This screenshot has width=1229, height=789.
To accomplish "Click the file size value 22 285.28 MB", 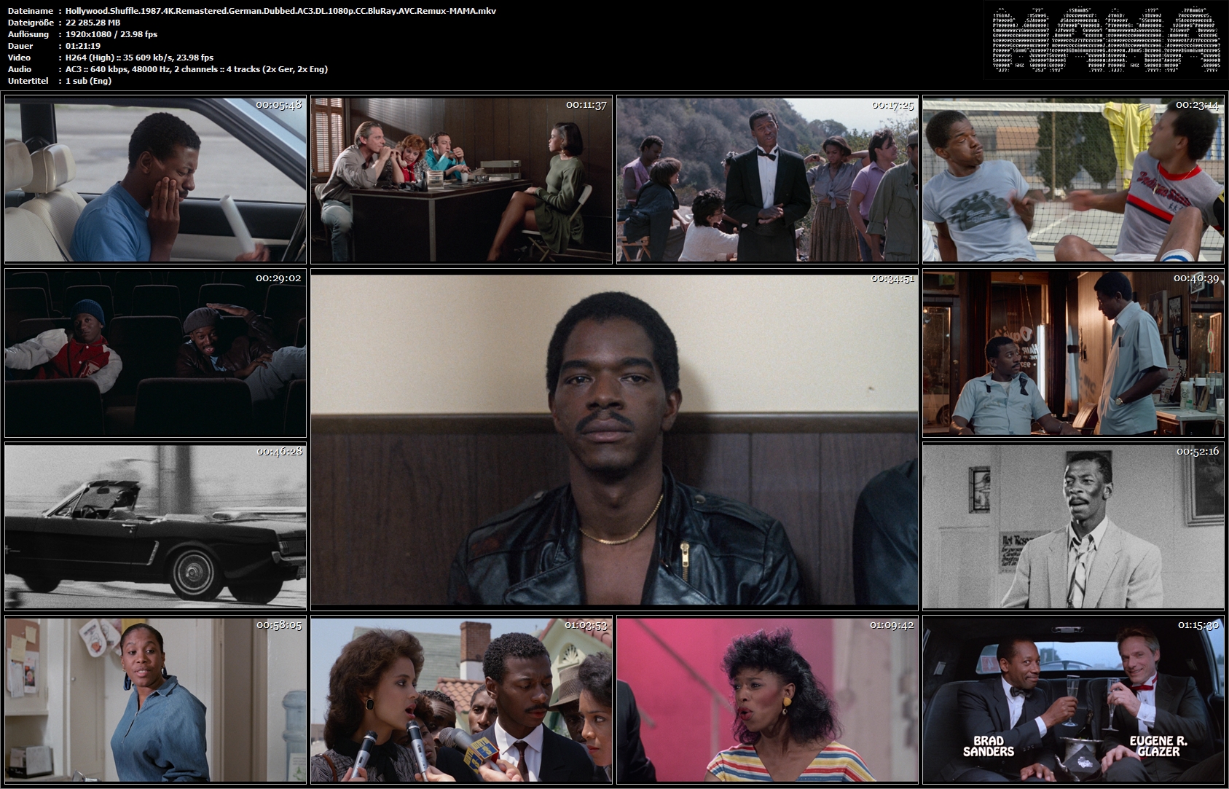I will (x=93, y=23).
